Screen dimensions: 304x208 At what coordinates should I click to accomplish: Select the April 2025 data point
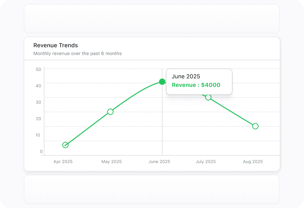click(x=65, y=145)
